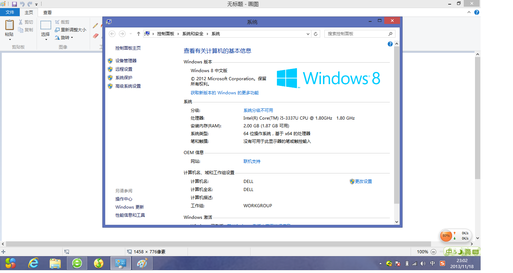The width and height of the screenshot is (513, 273).
Task: Open the recent locations dropdown arrow
Action: [x=131, y=34]
